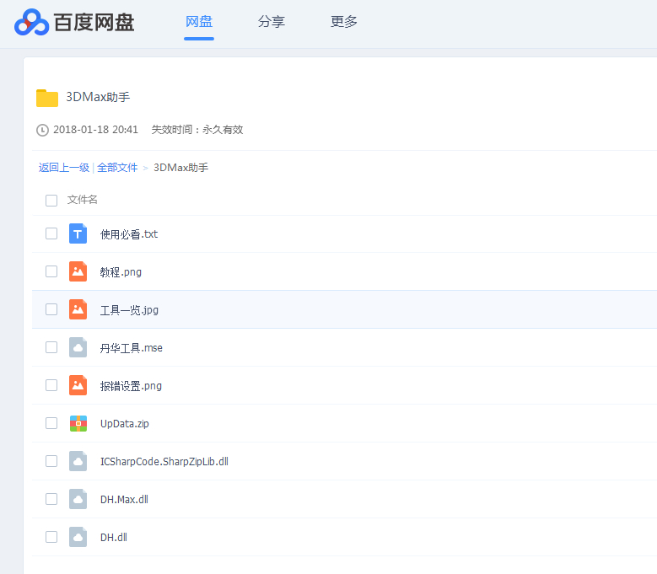Open the file 教程.png

[x=121, y=272]
